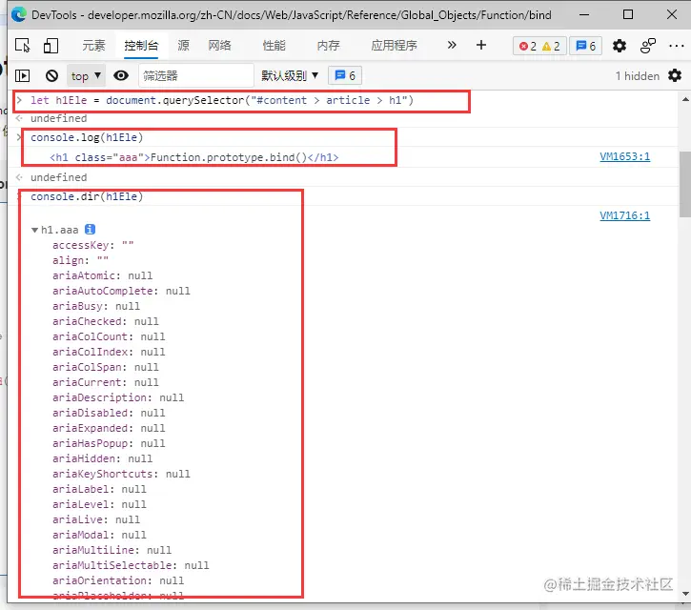The width and height of the screenshot is (691, 610).
Task: Click the ariaBusy: null property
Action: (96, 306)
